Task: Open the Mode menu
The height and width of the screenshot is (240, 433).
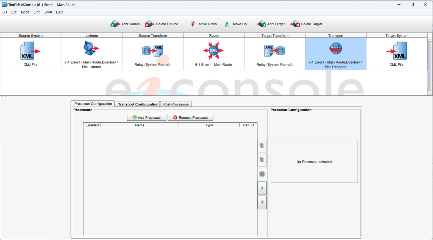Action: (x=25, y=12)
